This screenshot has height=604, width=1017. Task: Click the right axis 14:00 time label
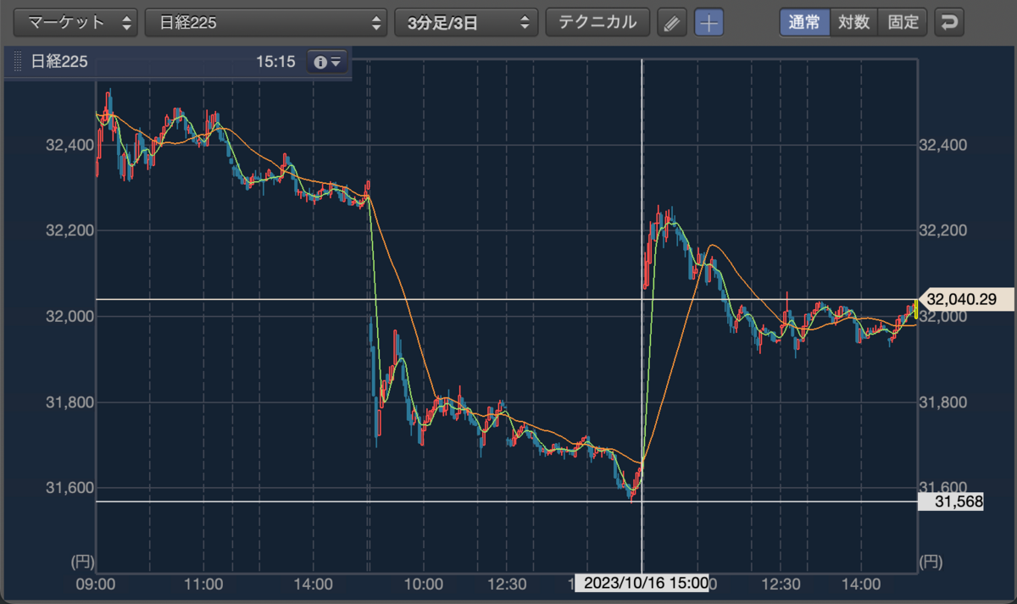(861, 584)
